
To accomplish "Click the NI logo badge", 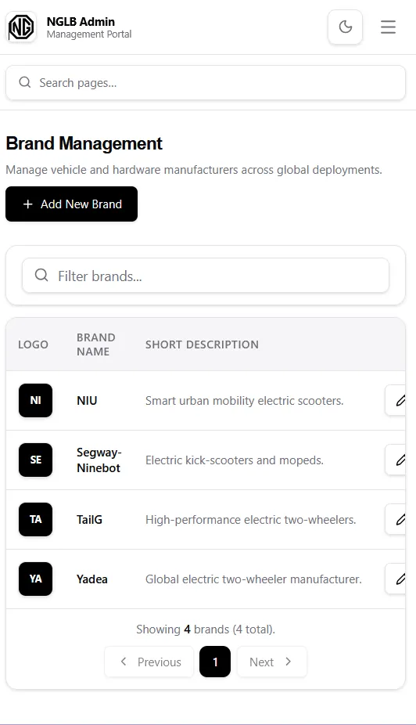I will (35, 400).
